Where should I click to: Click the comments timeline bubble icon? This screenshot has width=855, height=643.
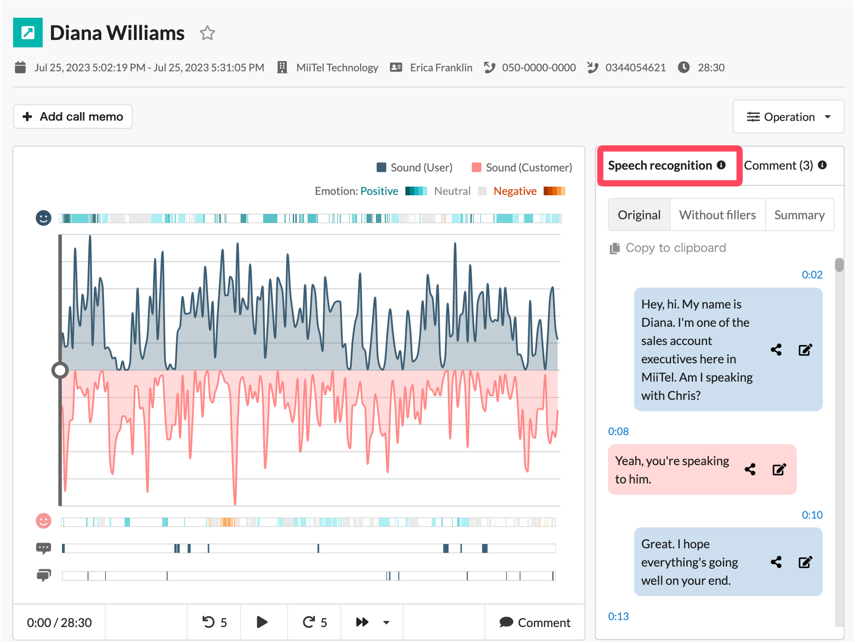coord(43,575)
